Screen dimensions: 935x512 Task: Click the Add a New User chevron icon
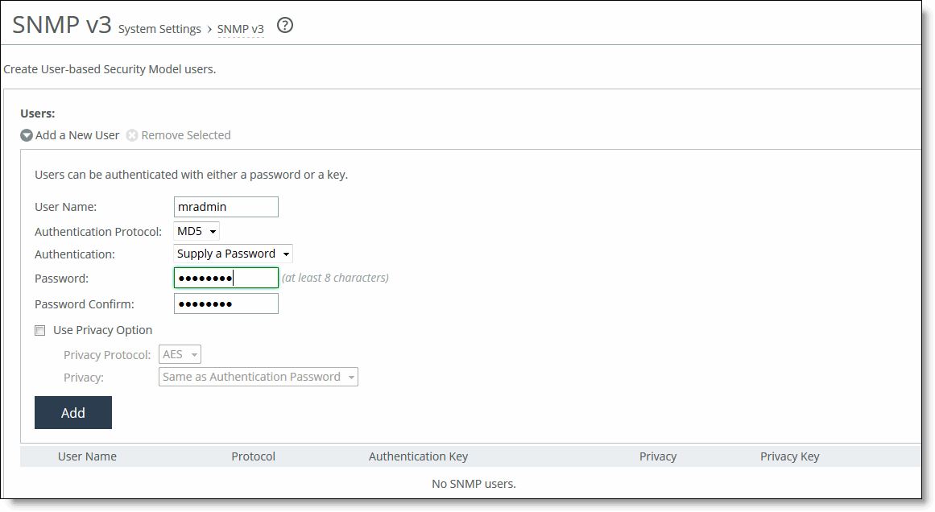[27, 135]
